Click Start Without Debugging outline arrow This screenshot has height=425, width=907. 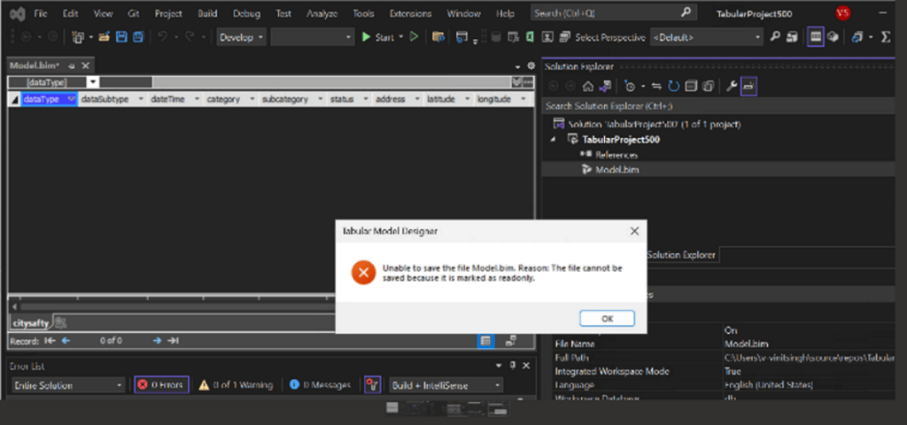[415, 37]
